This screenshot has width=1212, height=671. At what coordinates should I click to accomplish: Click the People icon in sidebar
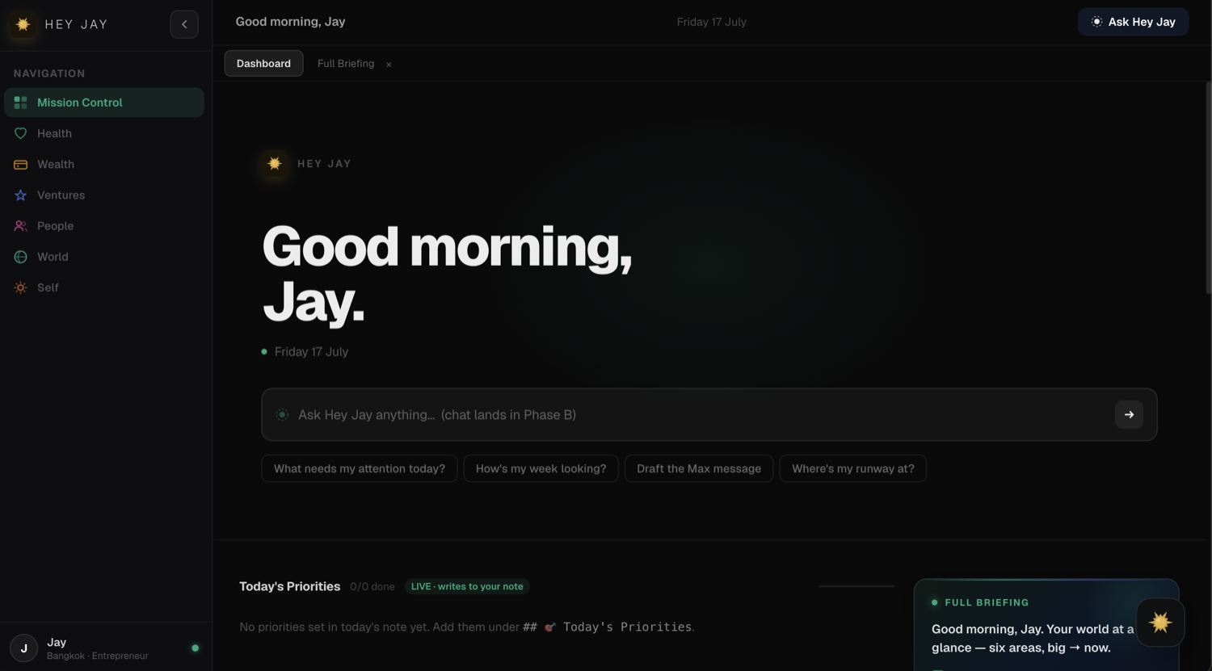[x=21, y=226]
